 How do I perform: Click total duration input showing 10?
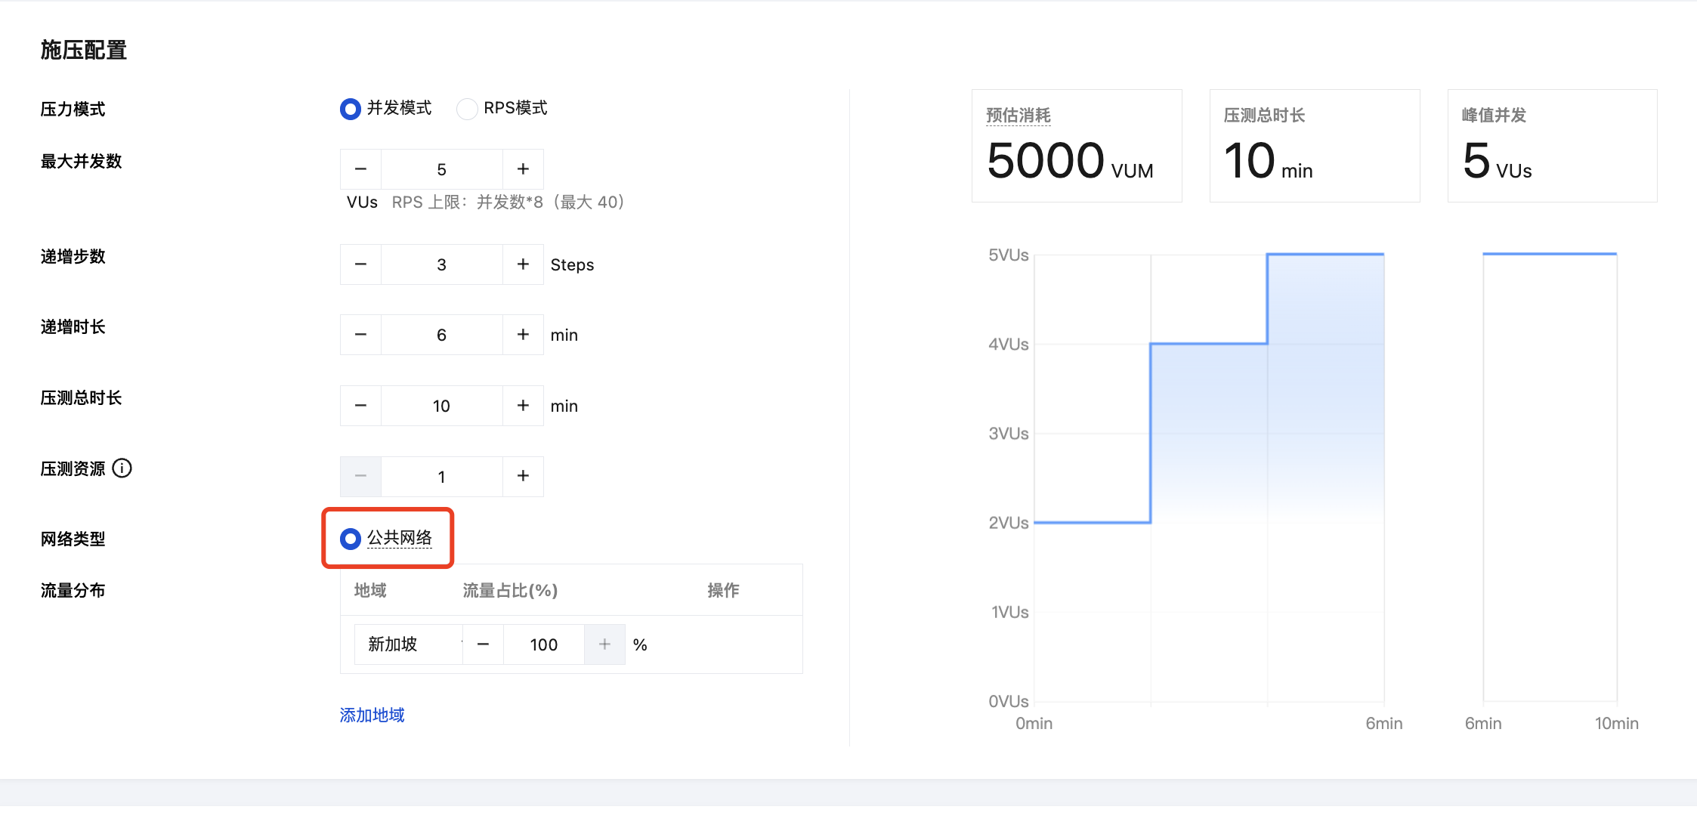click(x=441, y=406)
